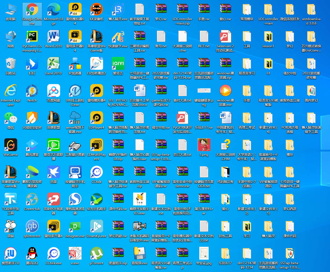
Task: Click the 腾讯QQ penguin icon
Action: pyautogui.click(x=32, y=256)
